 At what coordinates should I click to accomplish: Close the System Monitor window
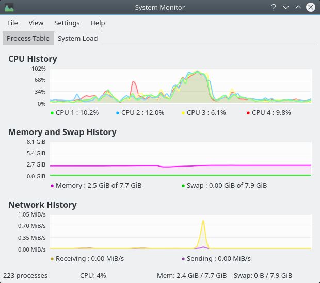tap(311, 7)
